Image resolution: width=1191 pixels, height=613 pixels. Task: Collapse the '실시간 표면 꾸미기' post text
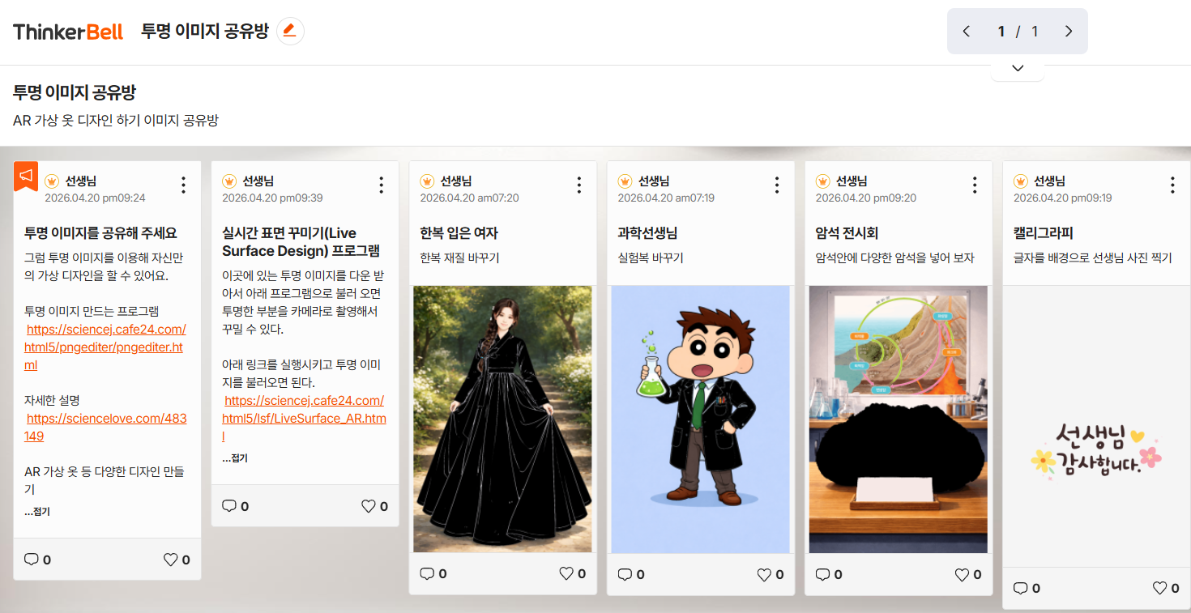point(235,458)
